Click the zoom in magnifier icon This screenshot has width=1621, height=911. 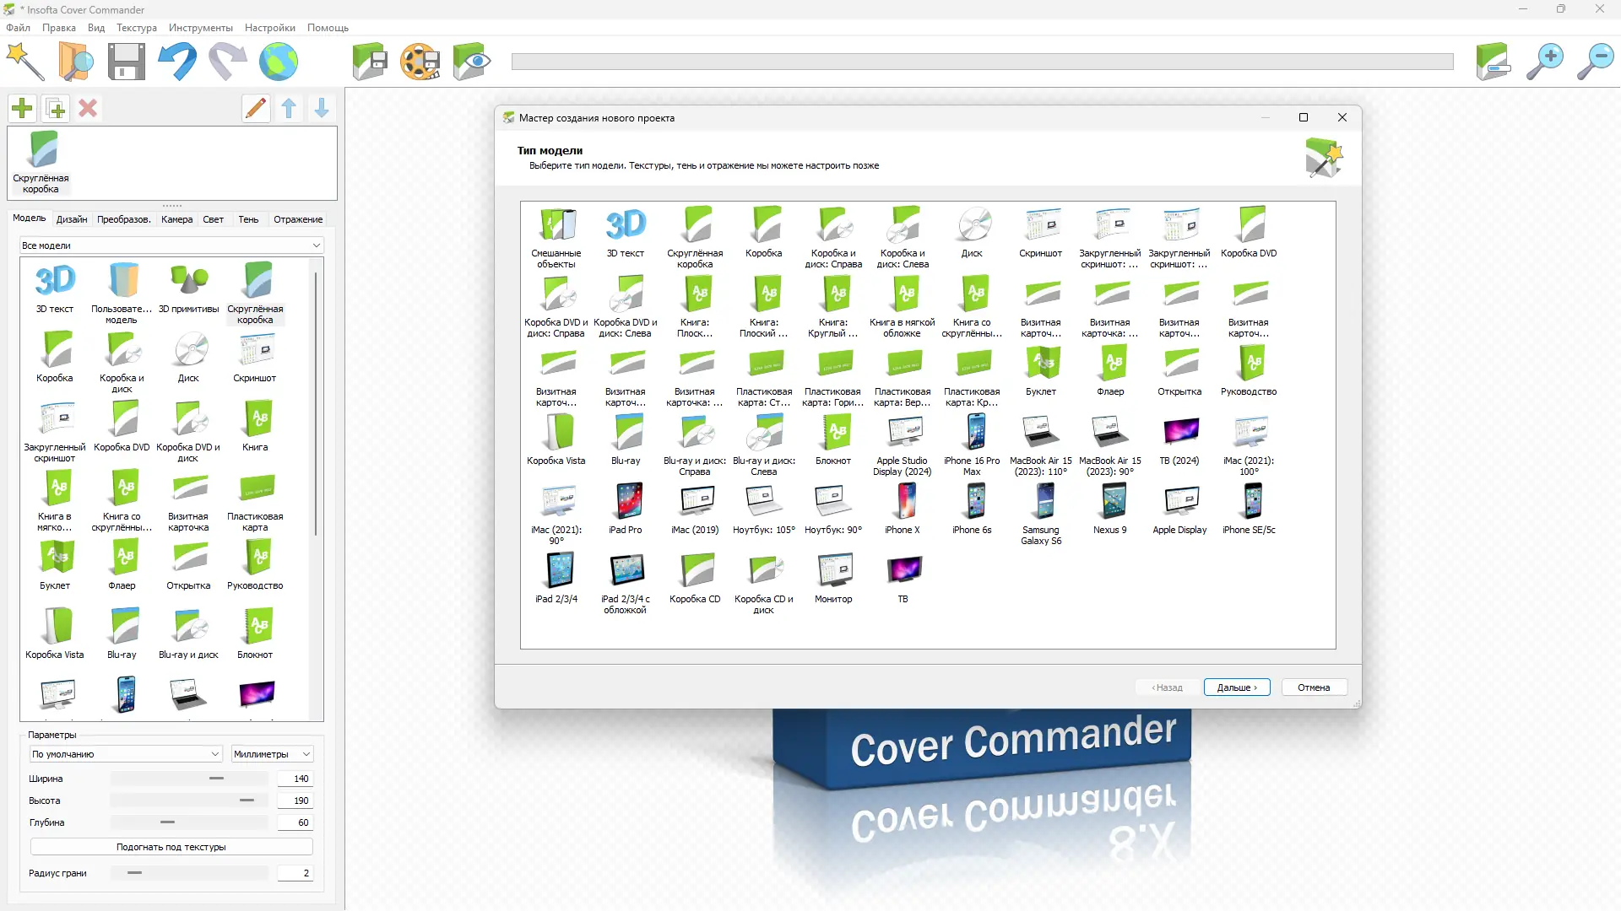coord(1544,62)
